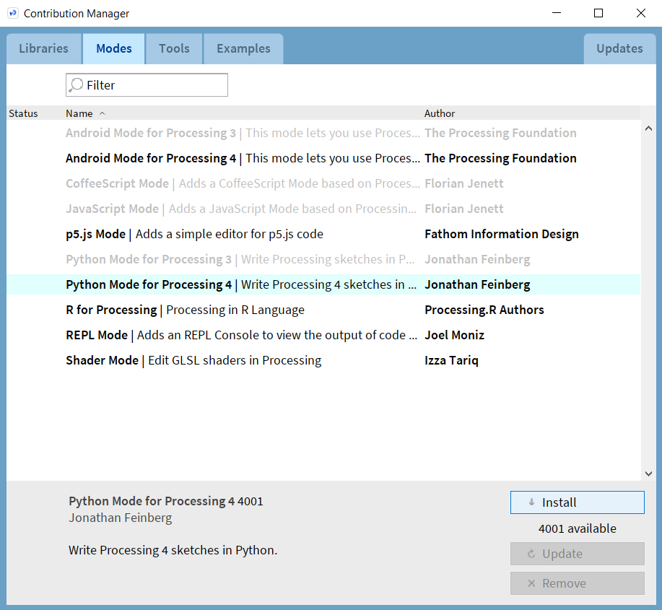Image resolution: width=662 pixels, height=610 pixels.
Task: Click the Remove button
Action: point(577,583)
